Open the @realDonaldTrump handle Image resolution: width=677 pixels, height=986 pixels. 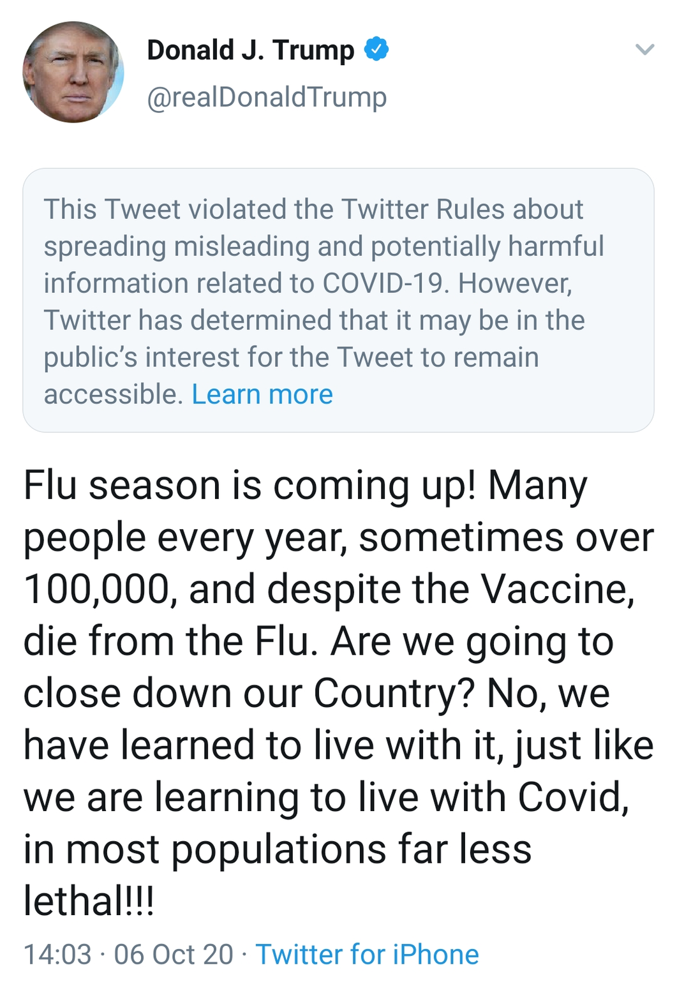coord(267,98)
